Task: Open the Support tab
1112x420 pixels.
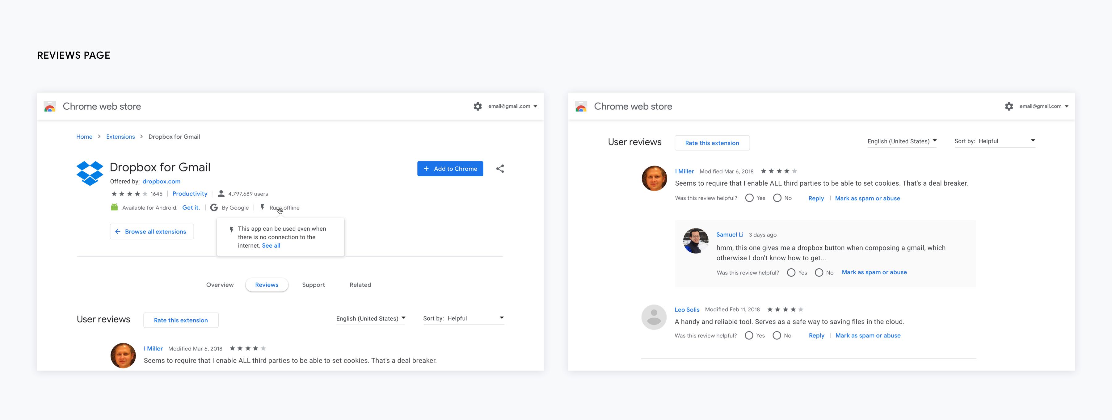Action: (314, 285)
